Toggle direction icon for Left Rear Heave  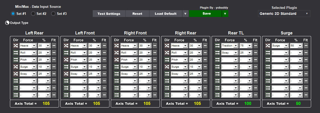(16, 46)
